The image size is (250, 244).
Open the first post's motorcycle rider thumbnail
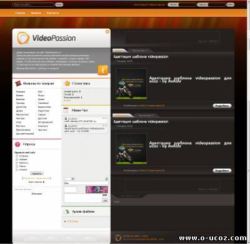[131, 84]
